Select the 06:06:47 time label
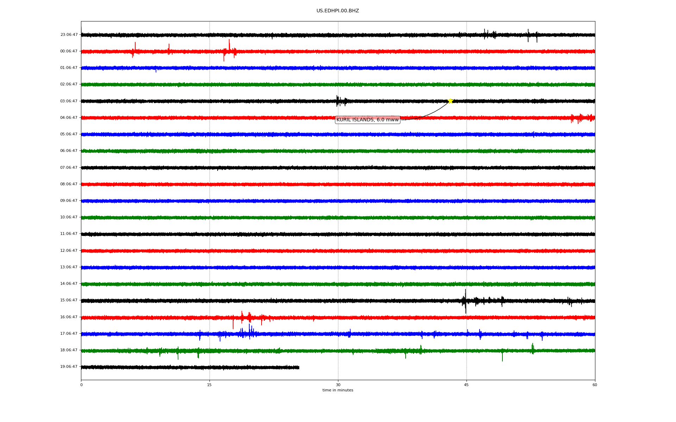The height and width of the screenshot is (422, 676). (69, 151)
